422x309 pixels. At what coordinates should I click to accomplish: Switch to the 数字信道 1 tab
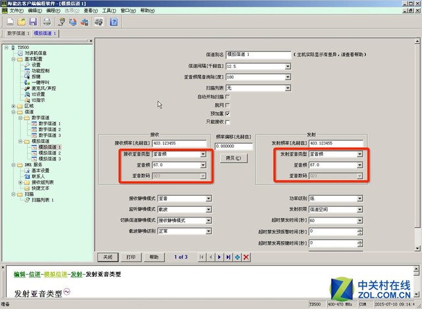(x=18, y=34)
